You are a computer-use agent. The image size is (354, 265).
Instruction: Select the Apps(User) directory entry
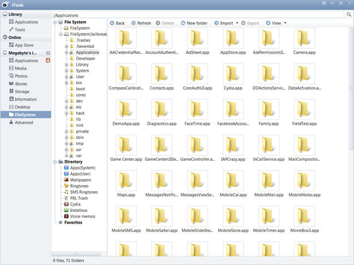[77, 174]
